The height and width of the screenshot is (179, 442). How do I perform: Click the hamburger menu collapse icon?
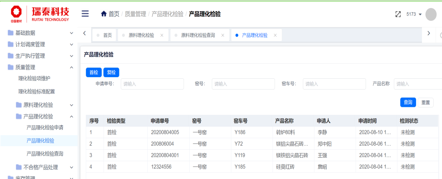[85, 14]
